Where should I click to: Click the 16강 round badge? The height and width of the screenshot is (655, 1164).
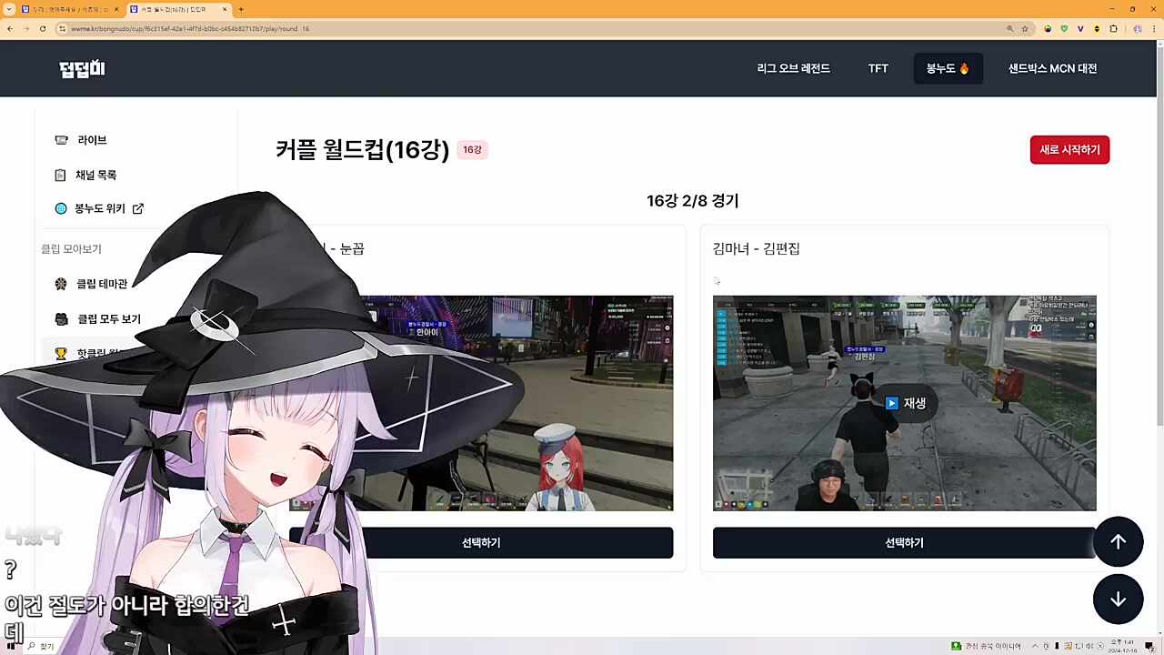(472, 149)
